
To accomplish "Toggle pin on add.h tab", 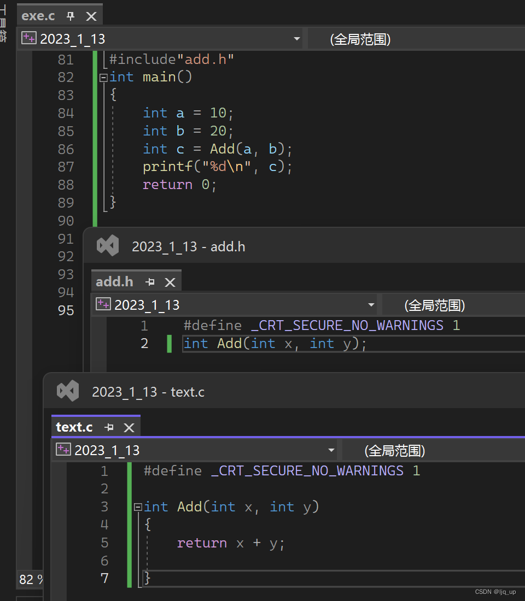I will pos(150,282).
